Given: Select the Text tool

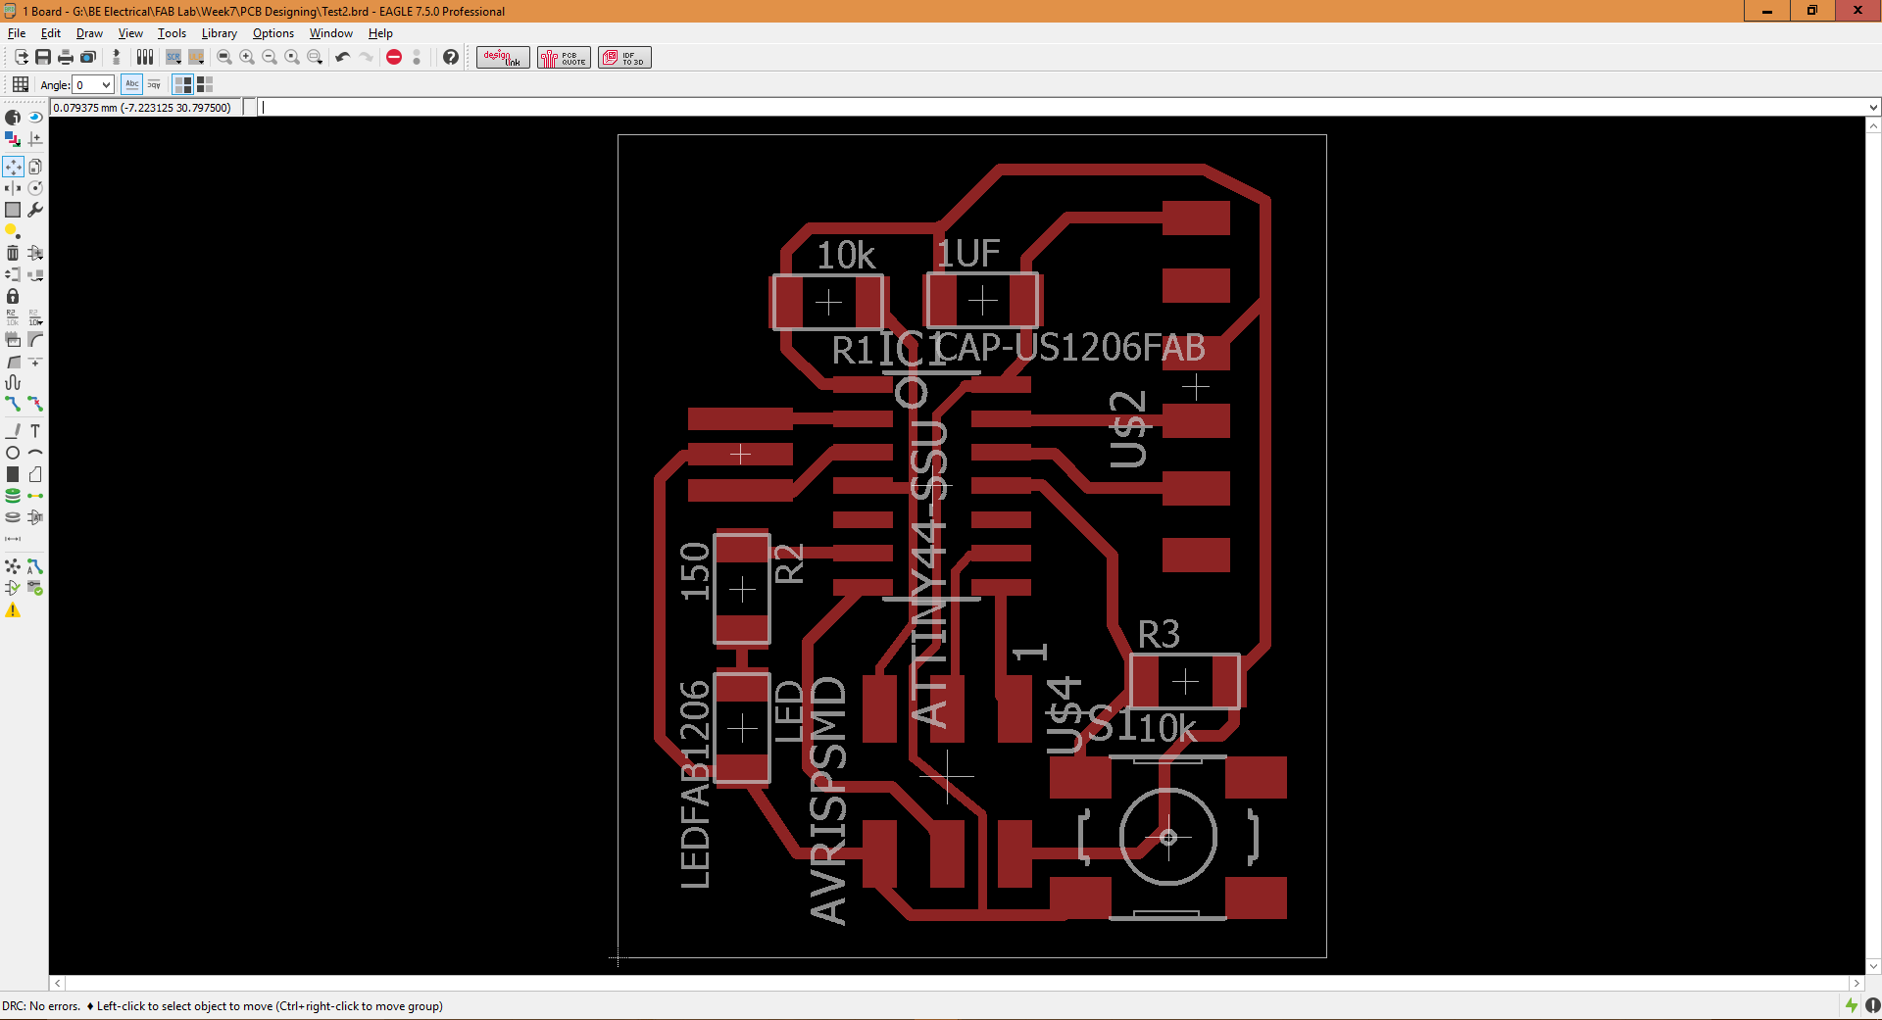Looking at the screenshot, I should click(35, 431).
